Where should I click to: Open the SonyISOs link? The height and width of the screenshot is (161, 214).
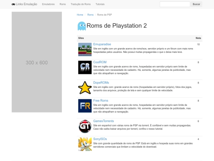100,139
